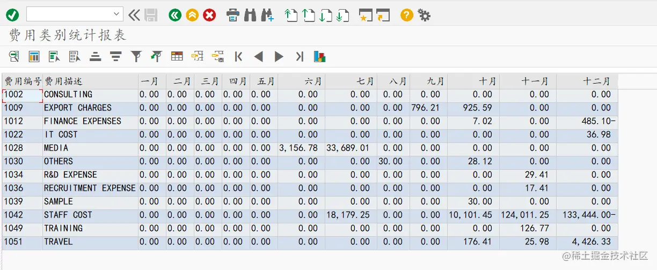
Task: Click STAFF COST value 124,011.25
Action: pyautogui.click(x=524, y=215)
